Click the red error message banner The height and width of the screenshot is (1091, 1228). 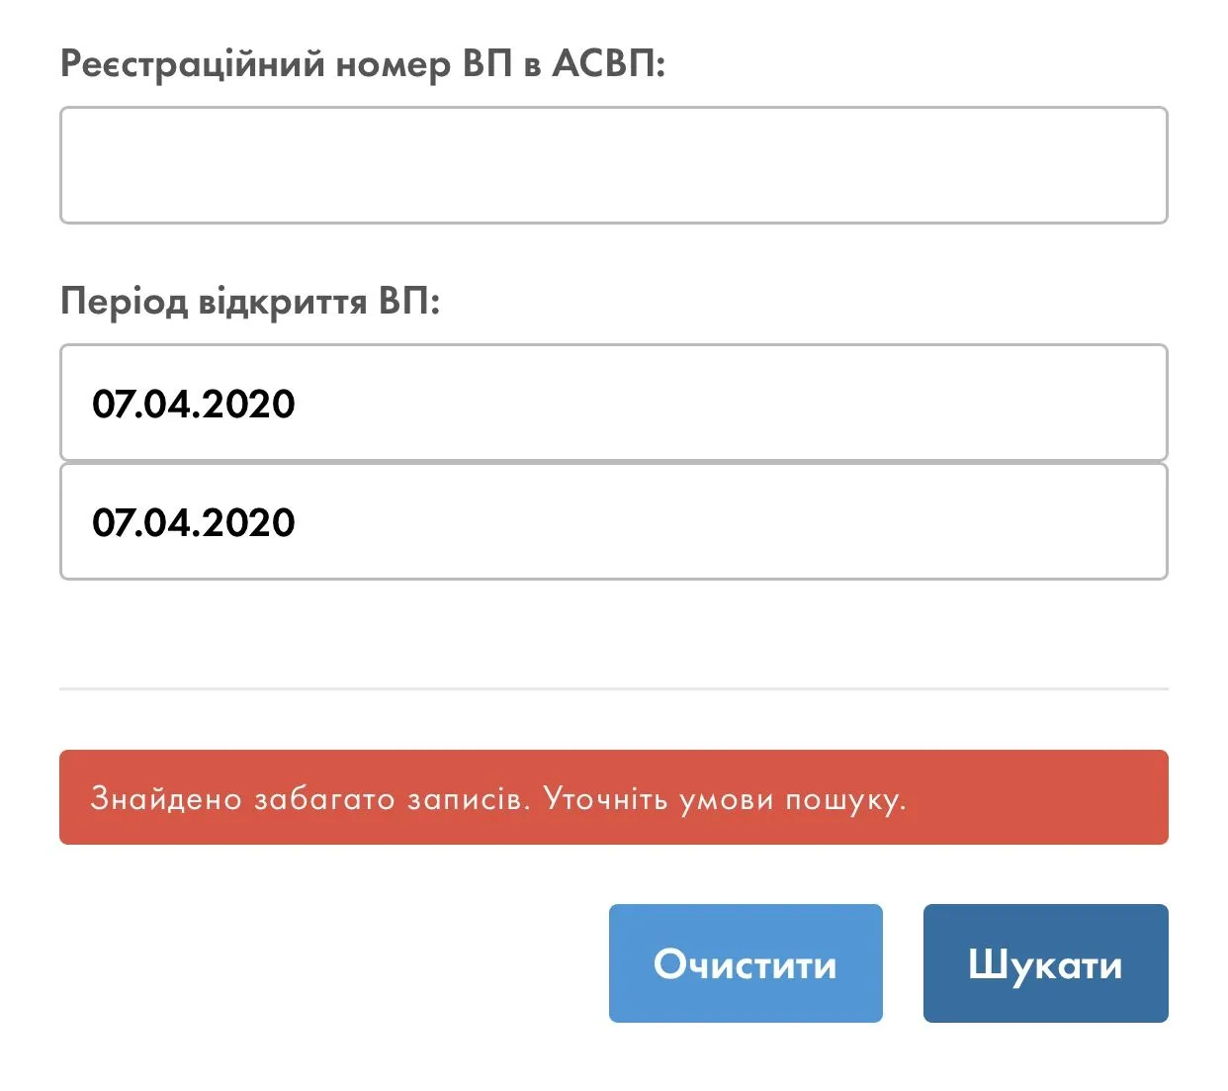[x=613, y=797]
